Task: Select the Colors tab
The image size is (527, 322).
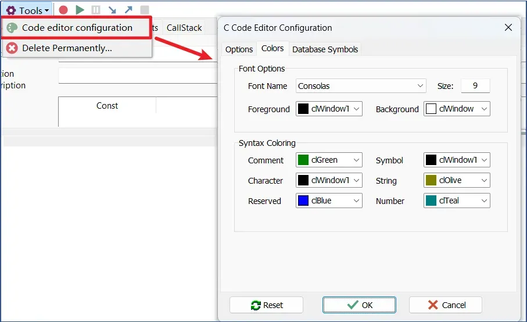Action: (273, 48)
